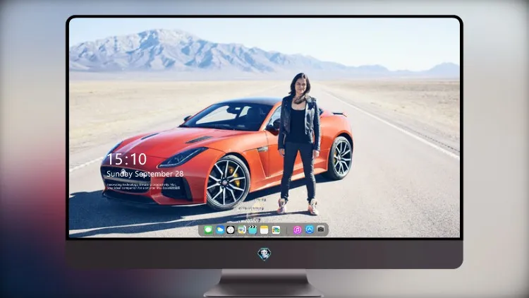Open the Clock app in dock
The height and width of the screenshot is (298, 529).
231,230
